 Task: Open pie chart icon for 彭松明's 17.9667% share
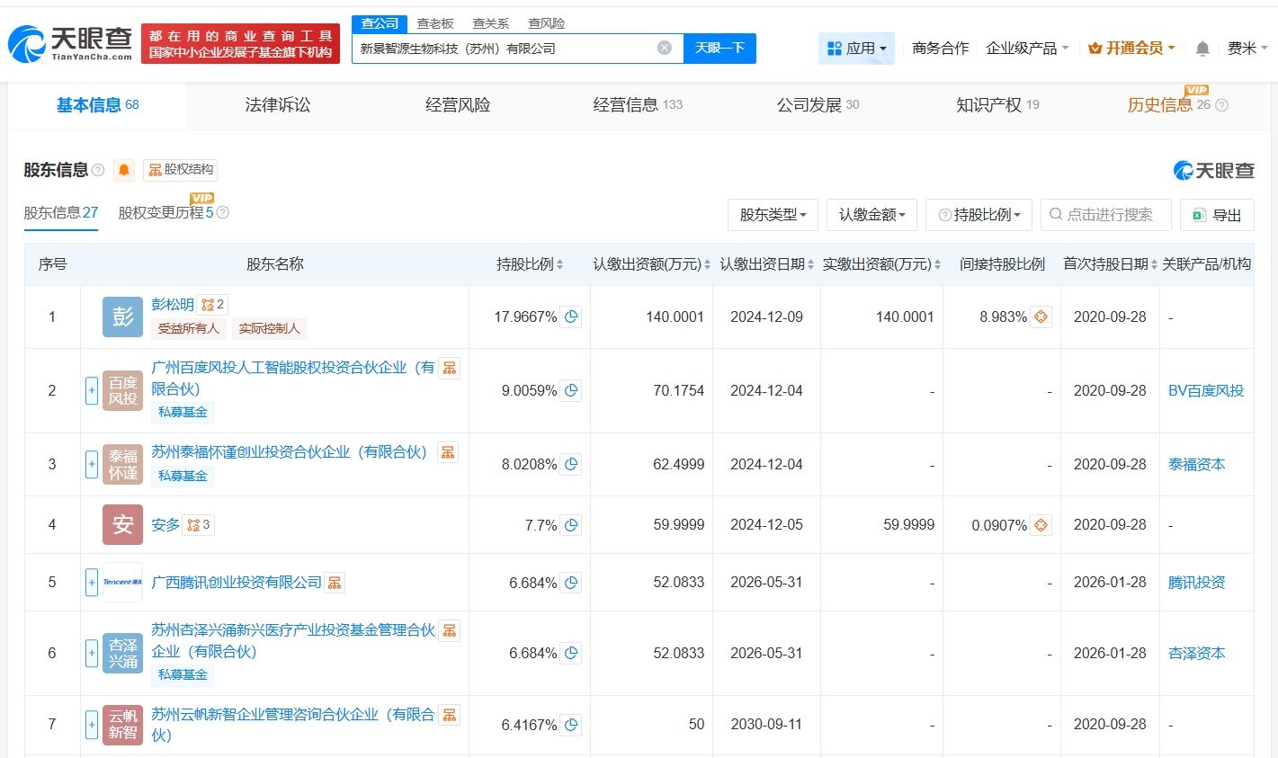(x=571, y=317)
